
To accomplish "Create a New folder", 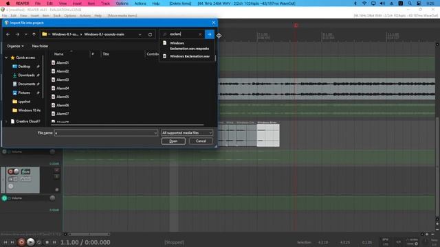I will pyautogui.click(x=40, y=46).
